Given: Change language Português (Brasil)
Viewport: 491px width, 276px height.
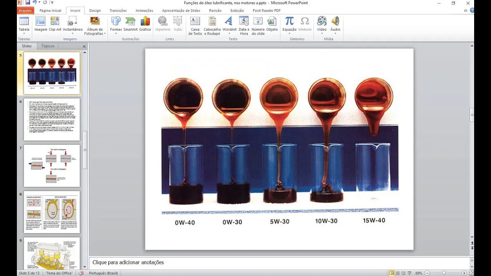Looking at the screenshot, I should pos(103,273).
